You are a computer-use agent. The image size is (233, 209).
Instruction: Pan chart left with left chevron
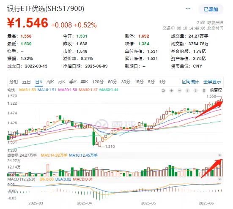point(187,90)
